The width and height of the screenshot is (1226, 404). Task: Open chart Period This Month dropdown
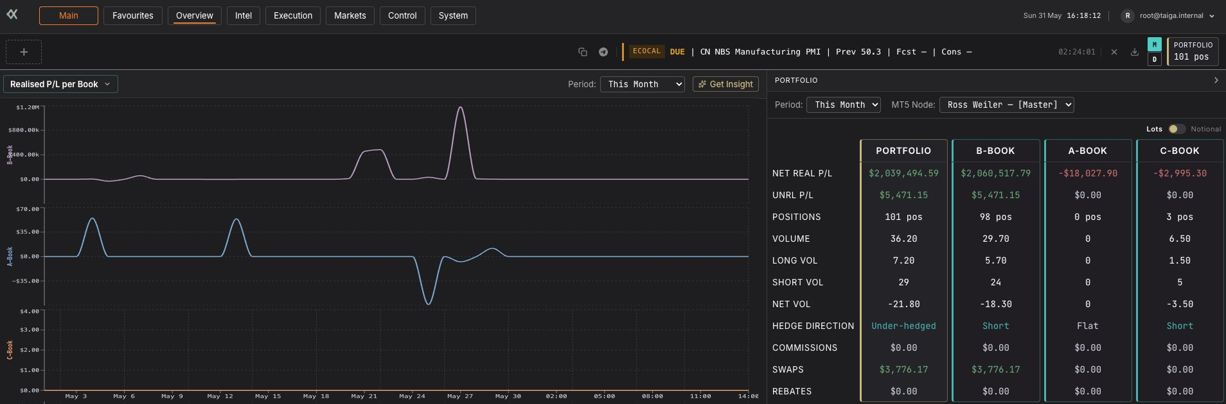[x=642, y=84]
